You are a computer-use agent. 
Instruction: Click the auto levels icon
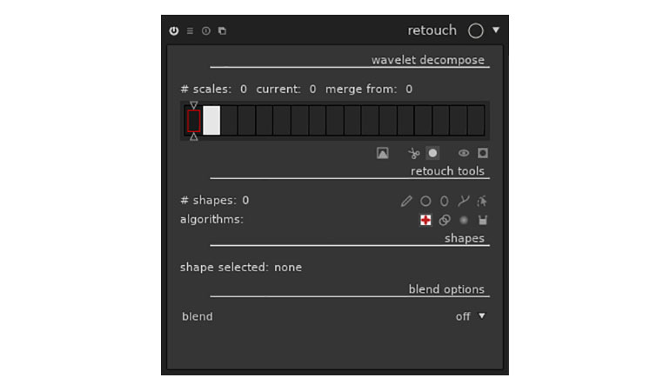382,153
